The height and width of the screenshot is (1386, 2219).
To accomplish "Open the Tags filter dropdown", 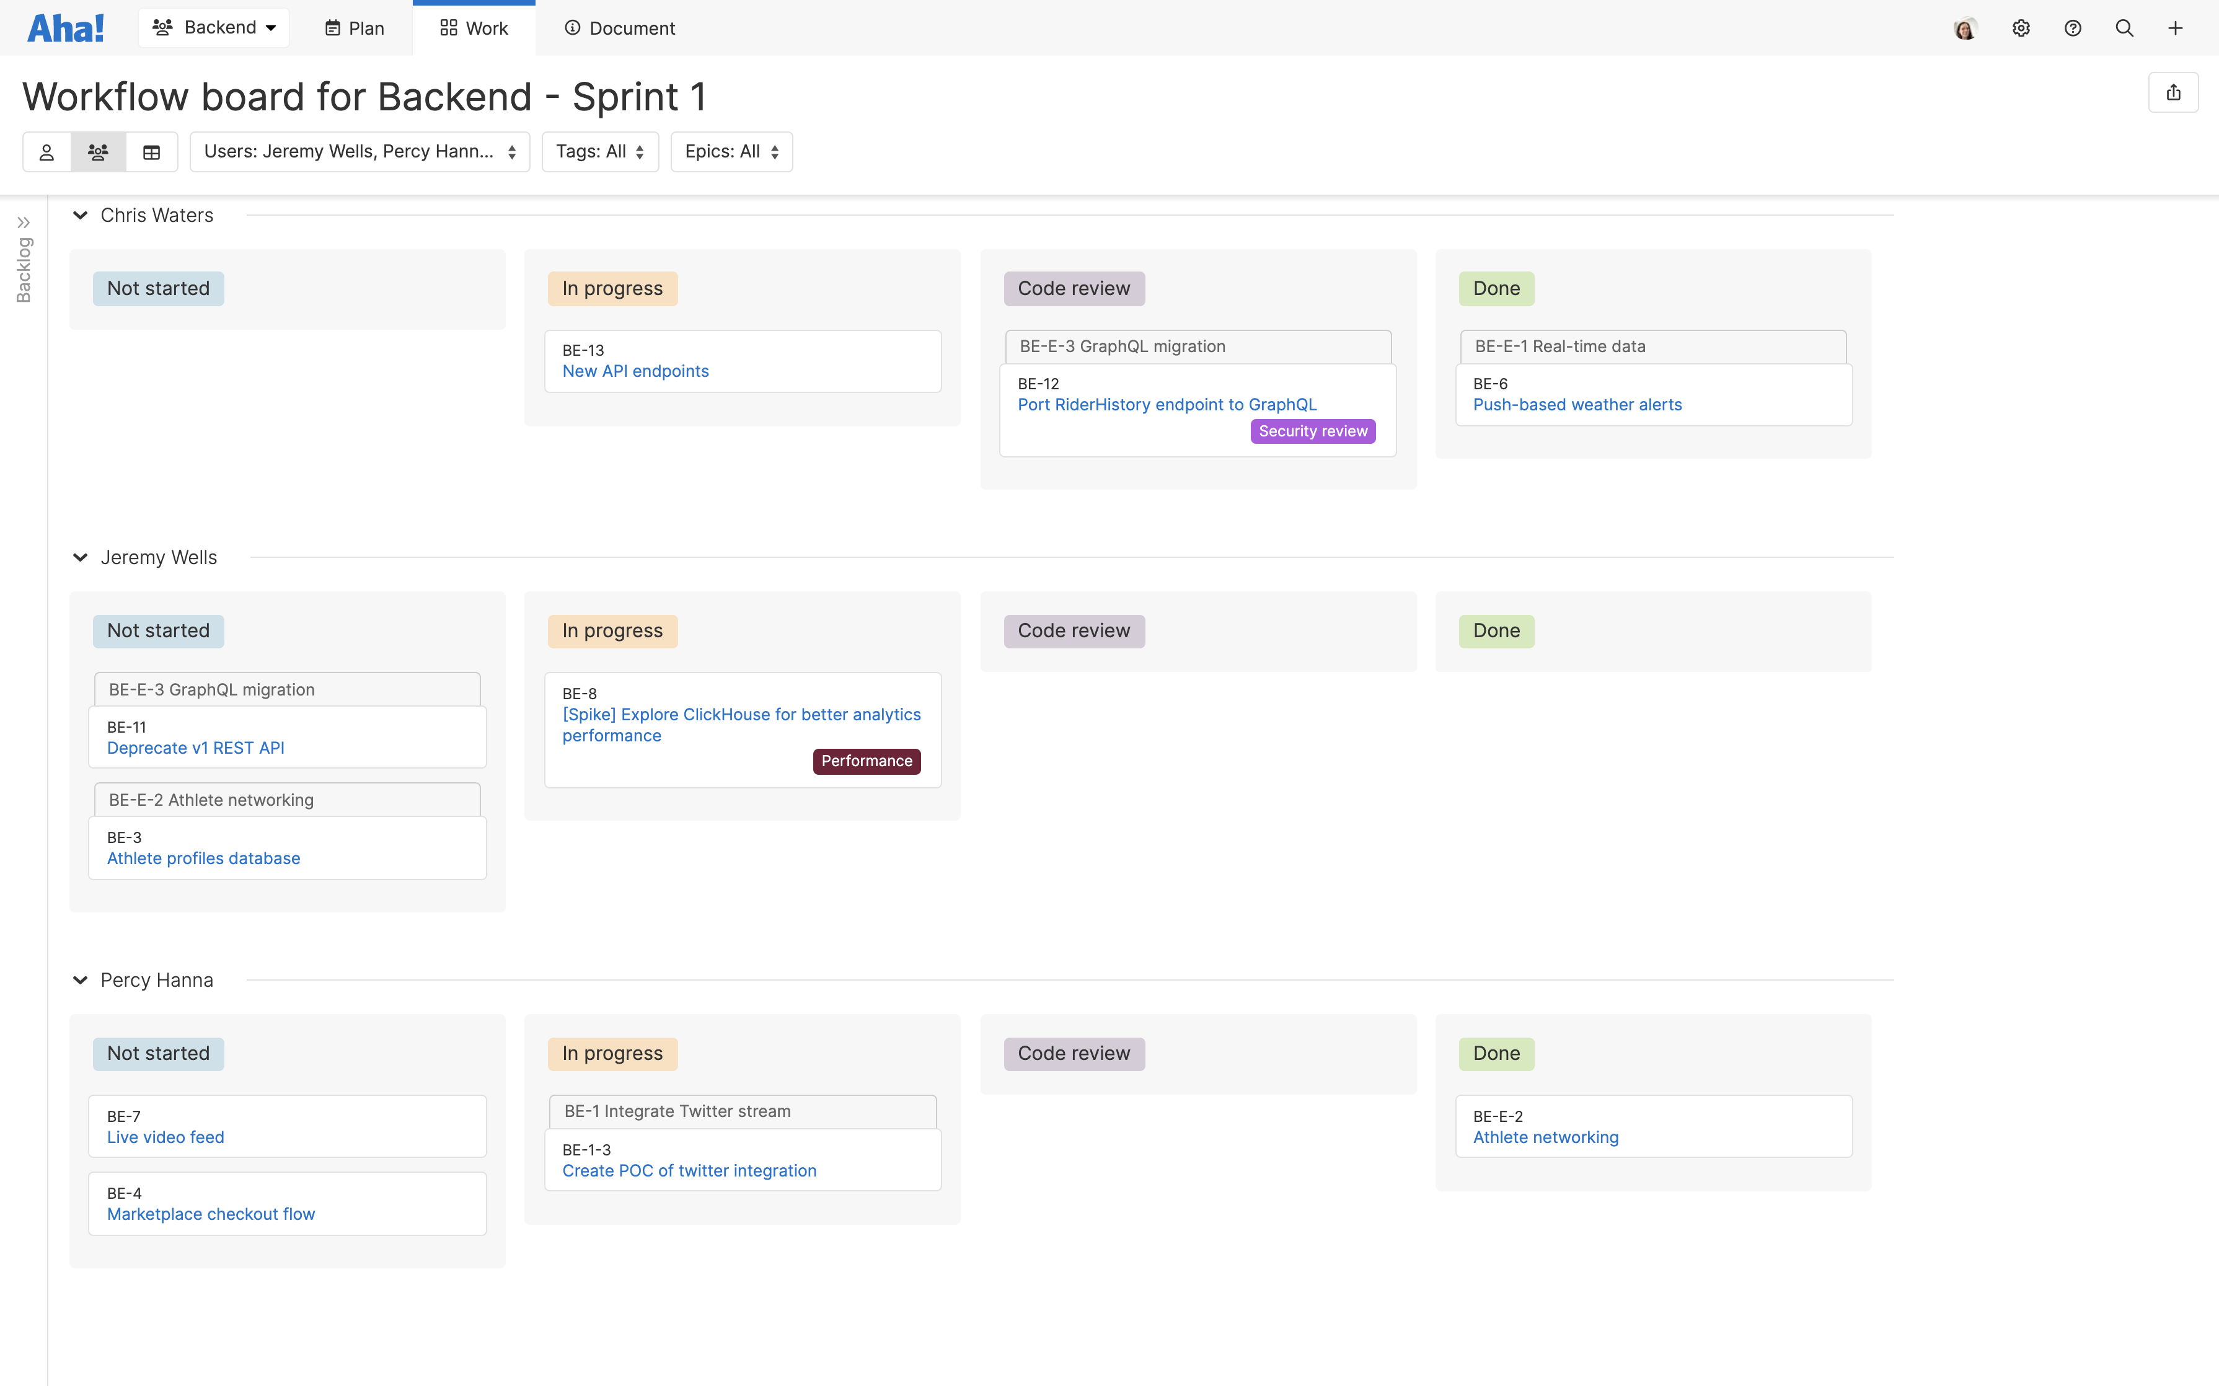I will pos(599,152).
